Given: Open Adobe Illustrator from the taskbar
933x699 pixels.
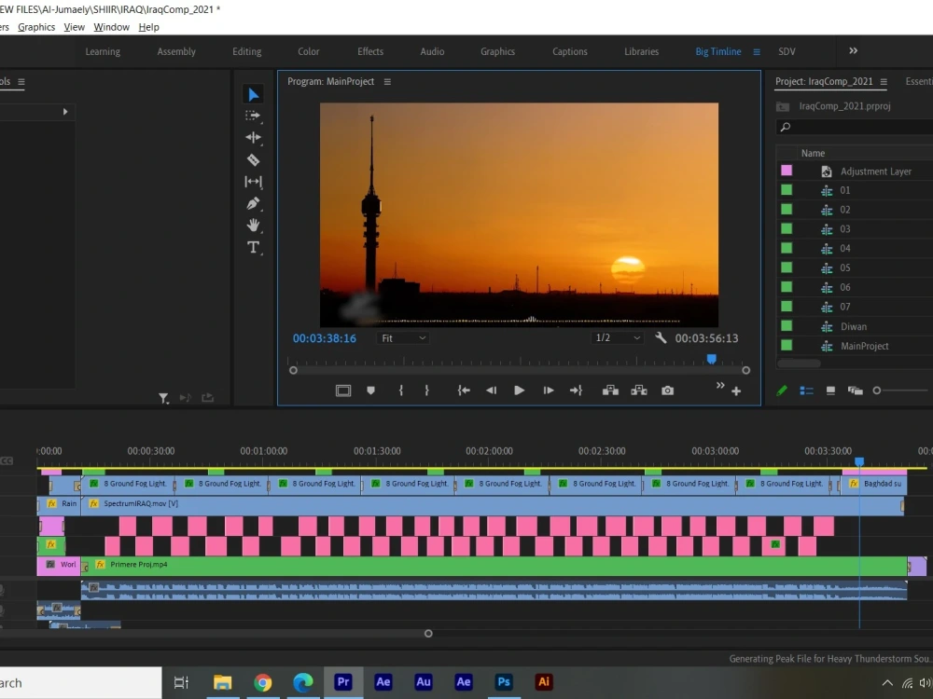Looking at the screenshot, I should pyautogui.click(x=543, y=682).
